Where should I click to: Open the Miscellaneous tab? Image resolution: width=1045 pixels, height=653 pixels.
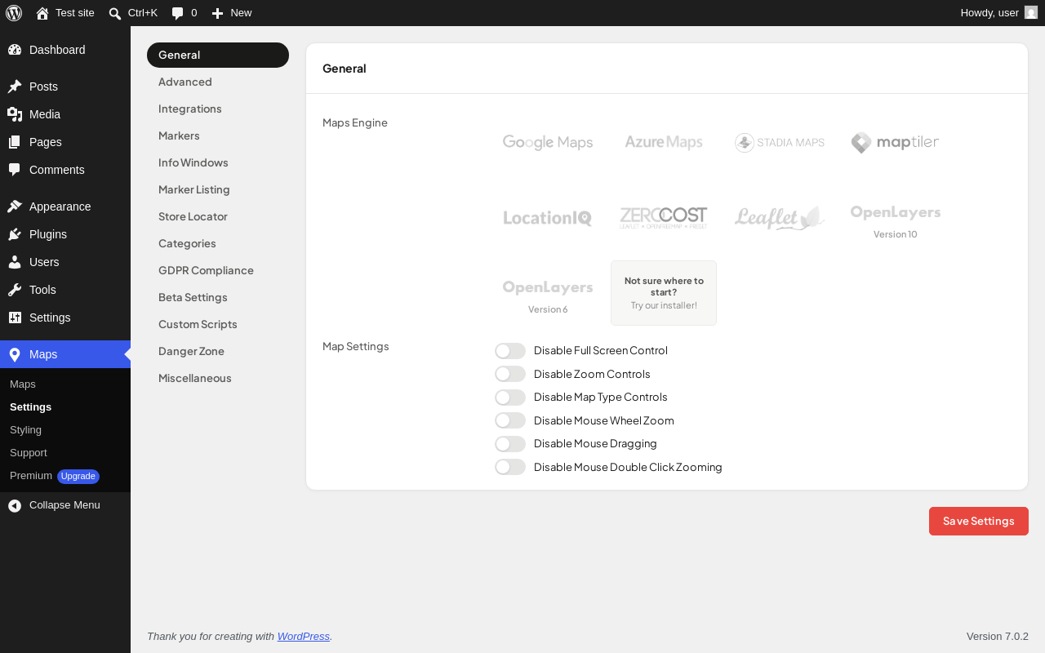218,378
